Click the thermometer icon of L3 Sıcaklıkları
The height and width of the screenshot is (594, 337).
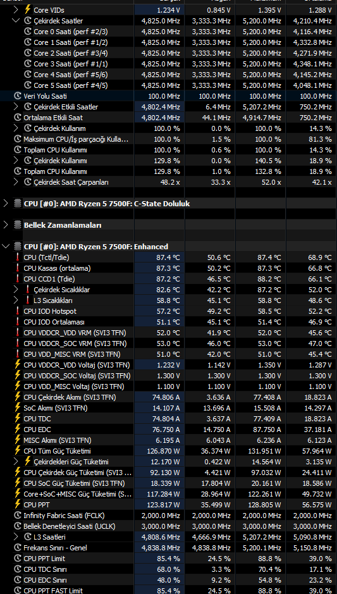[28, 300]
